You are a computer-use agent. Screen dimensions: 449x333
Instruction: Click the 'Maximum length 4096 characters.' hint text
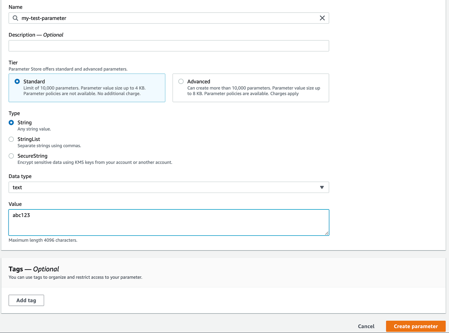[43, 240]
